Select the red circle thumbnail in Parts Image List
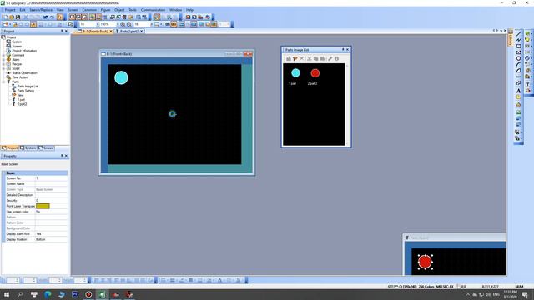This screenshot has height=300, width=534. [x=315, y=72]
